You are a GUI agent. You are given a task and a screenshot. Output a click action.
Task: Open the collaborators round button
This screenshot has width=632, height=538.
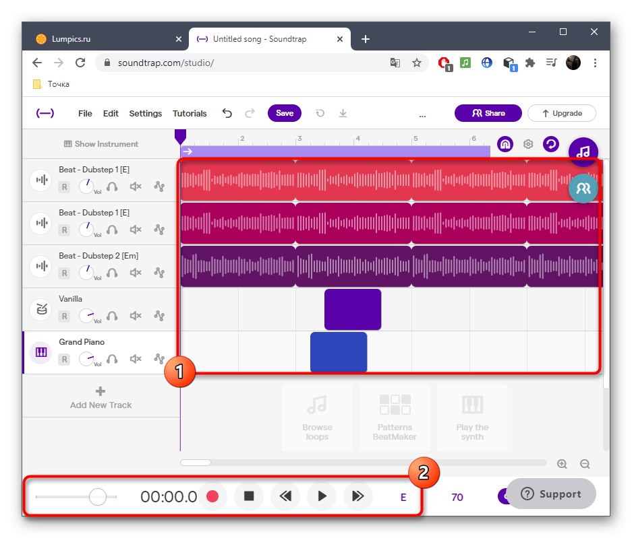(583, 188)
